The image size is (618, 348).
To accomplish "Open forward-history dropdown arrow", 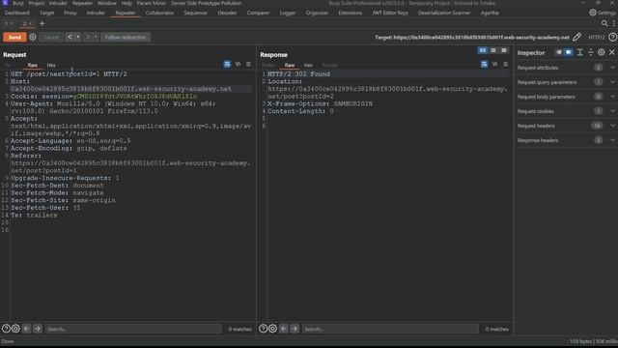I will [x=97, y=37].
